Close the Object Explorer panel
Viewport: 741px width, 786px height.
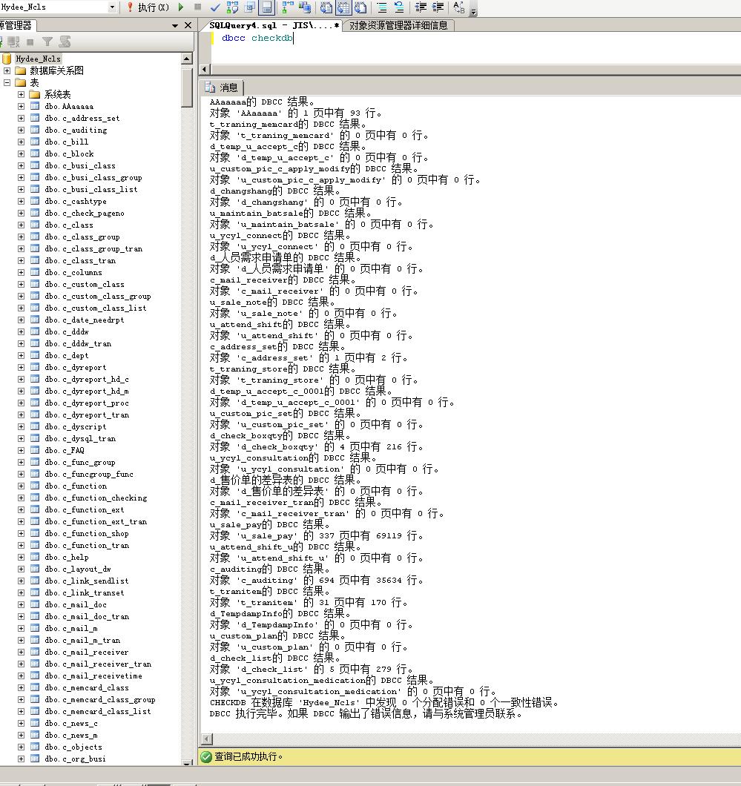point(188,25)
